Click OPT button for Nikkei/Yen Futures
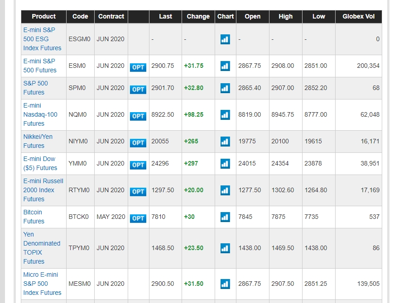394x303 pixels. [x=138, y=142]
